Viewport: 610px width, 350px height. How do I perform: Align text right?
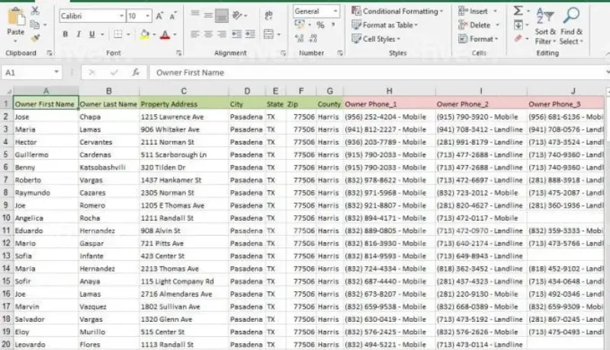click(x=222, y=34)
